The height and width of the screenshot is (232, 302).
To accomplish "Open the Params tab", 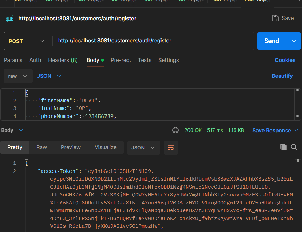I will coord(13,60).
